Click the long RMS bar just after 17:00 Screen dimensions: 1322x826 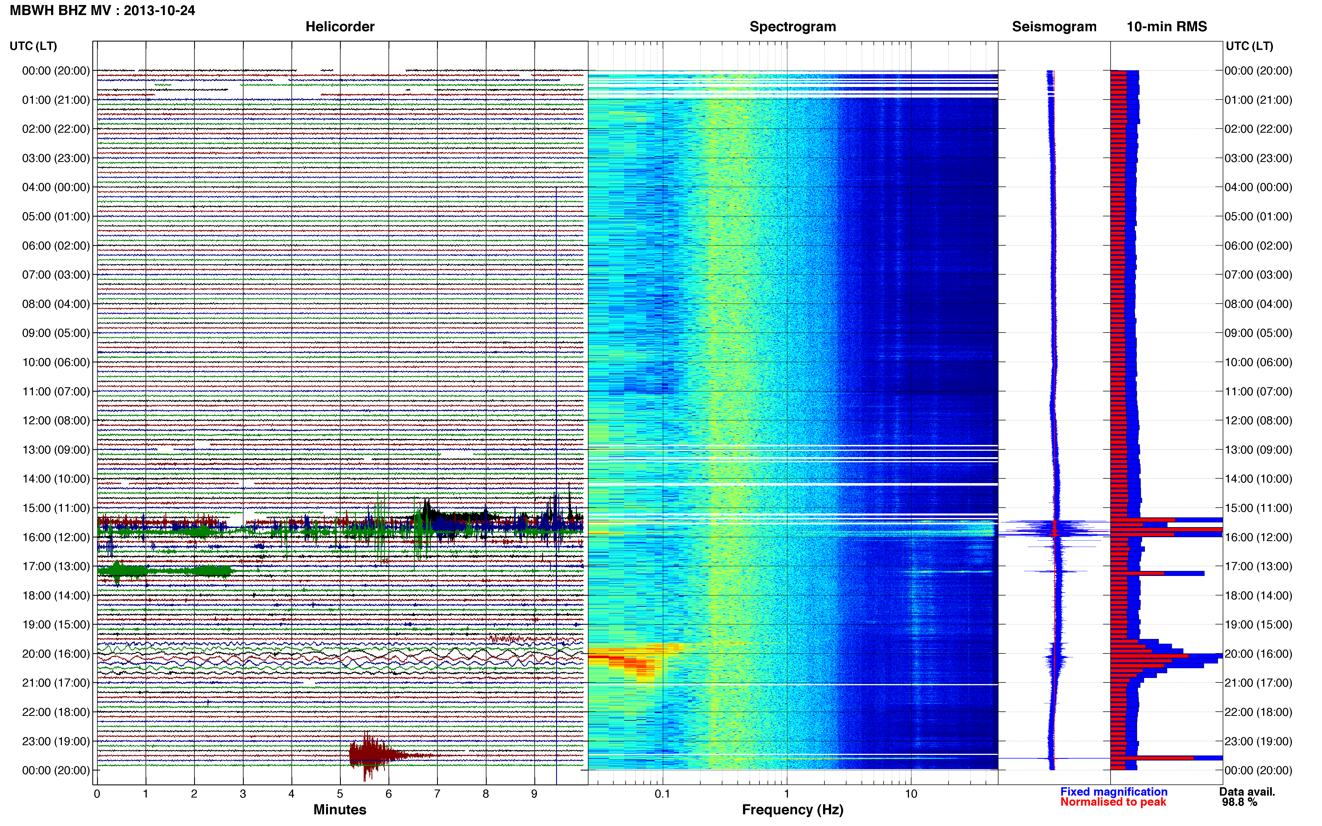tap(1157, 573)
